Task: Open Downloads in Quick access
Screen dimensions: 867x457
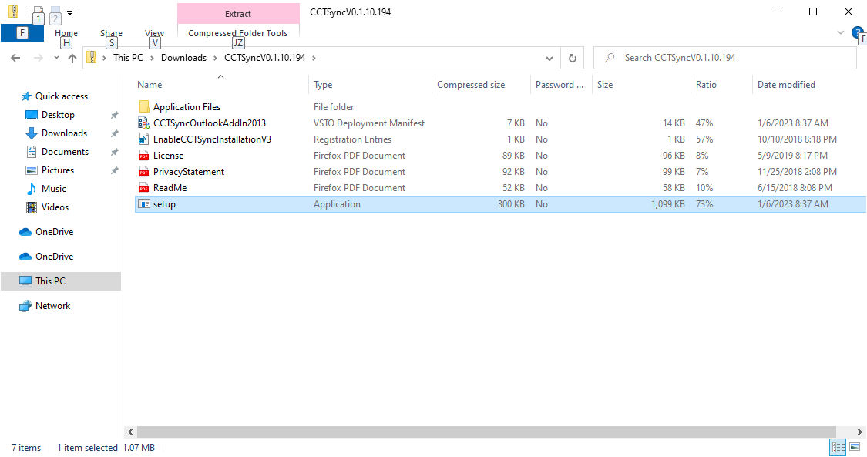Action: click(x=64, y=133)
